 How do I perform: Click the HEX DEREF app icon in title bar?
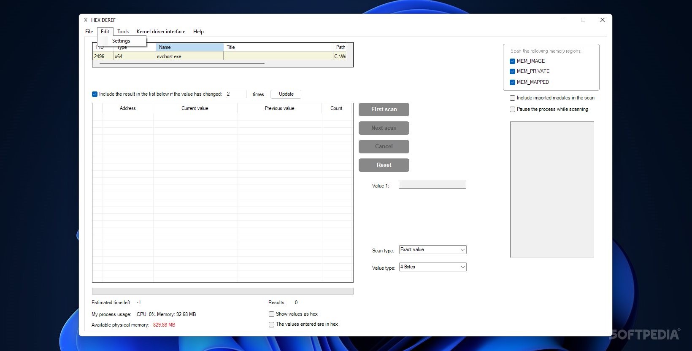86,20
